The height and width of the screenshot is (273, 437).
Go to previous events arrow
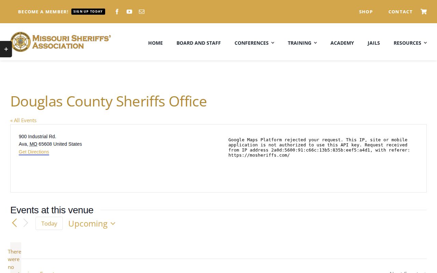[x=14, y=223]
